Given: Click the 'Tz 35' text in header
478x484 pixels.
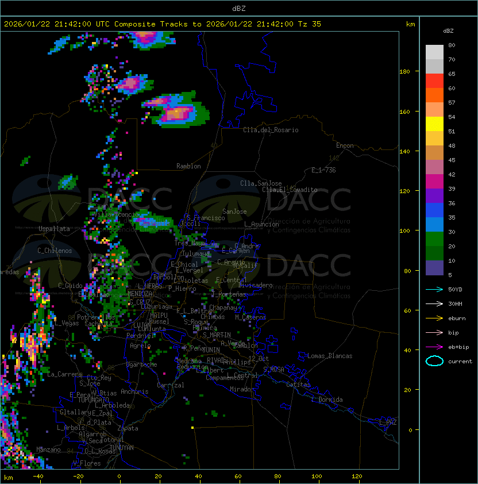Looking at the screenshot, I should click(310, 24).
